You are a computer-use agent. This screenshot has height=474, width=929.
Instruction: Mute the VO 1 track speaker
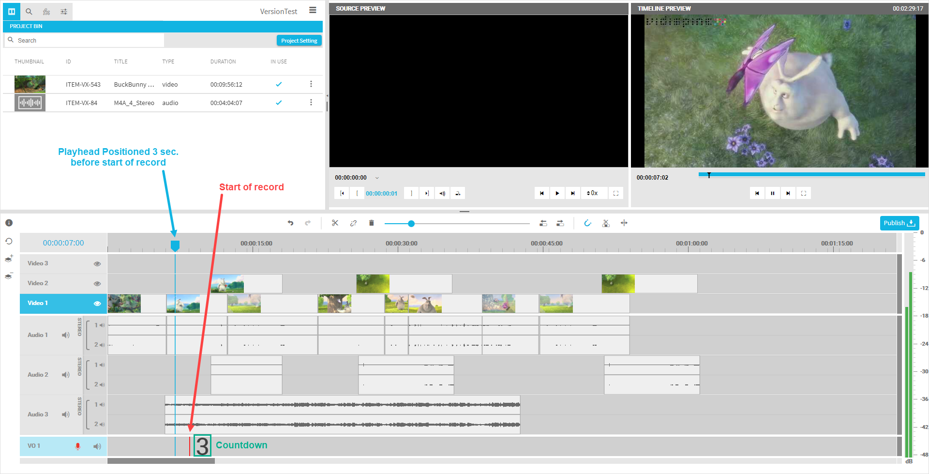pyautogui.click(x=97, y=446)
